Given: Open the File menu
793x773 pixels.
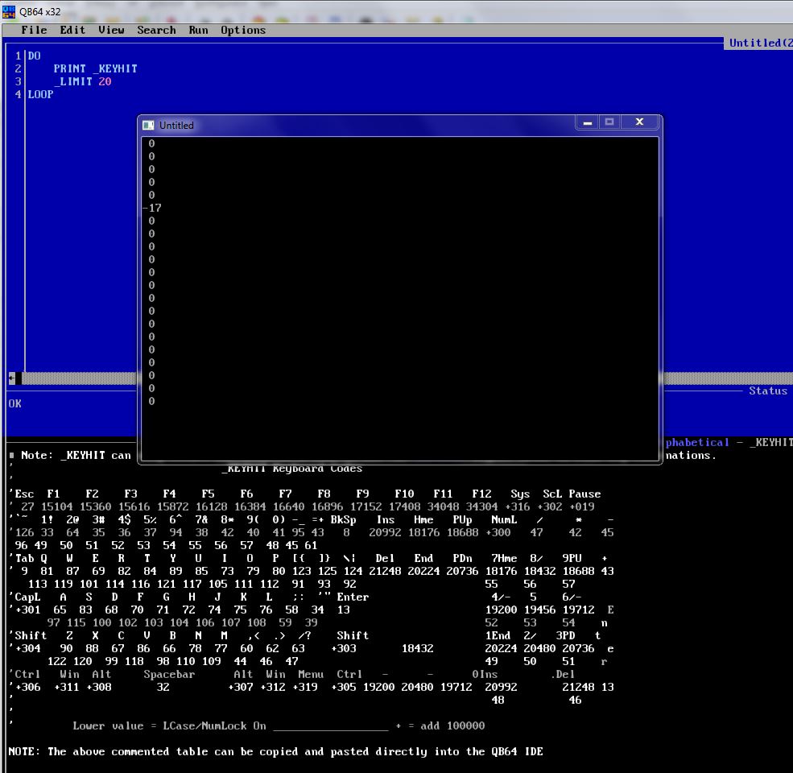Looking at the screenshot, I should click(x=34, y=30).
